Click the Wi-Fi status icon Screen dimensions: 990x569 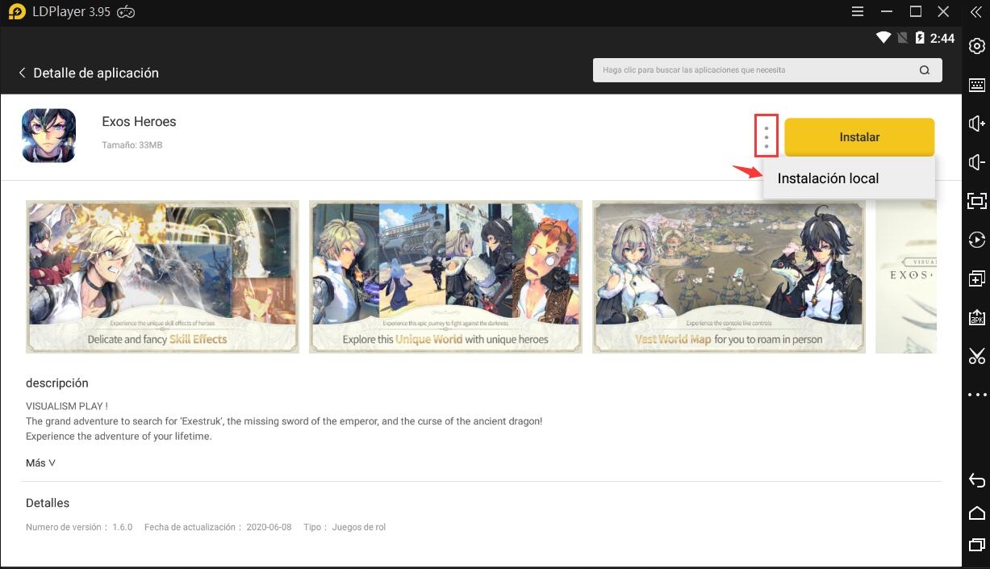tap(883, 38)
